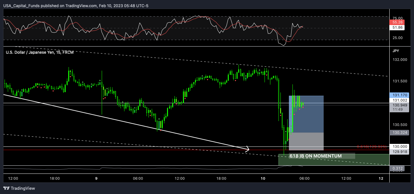
Task: Click the U.S. Dollar / Japanese Yen chart title
Action: 40,52
